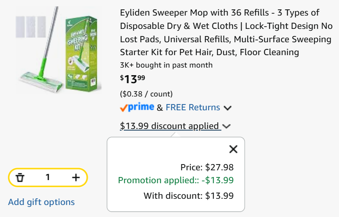
Task: Click the $13.99 discount applied link
Action: [169, 126]
